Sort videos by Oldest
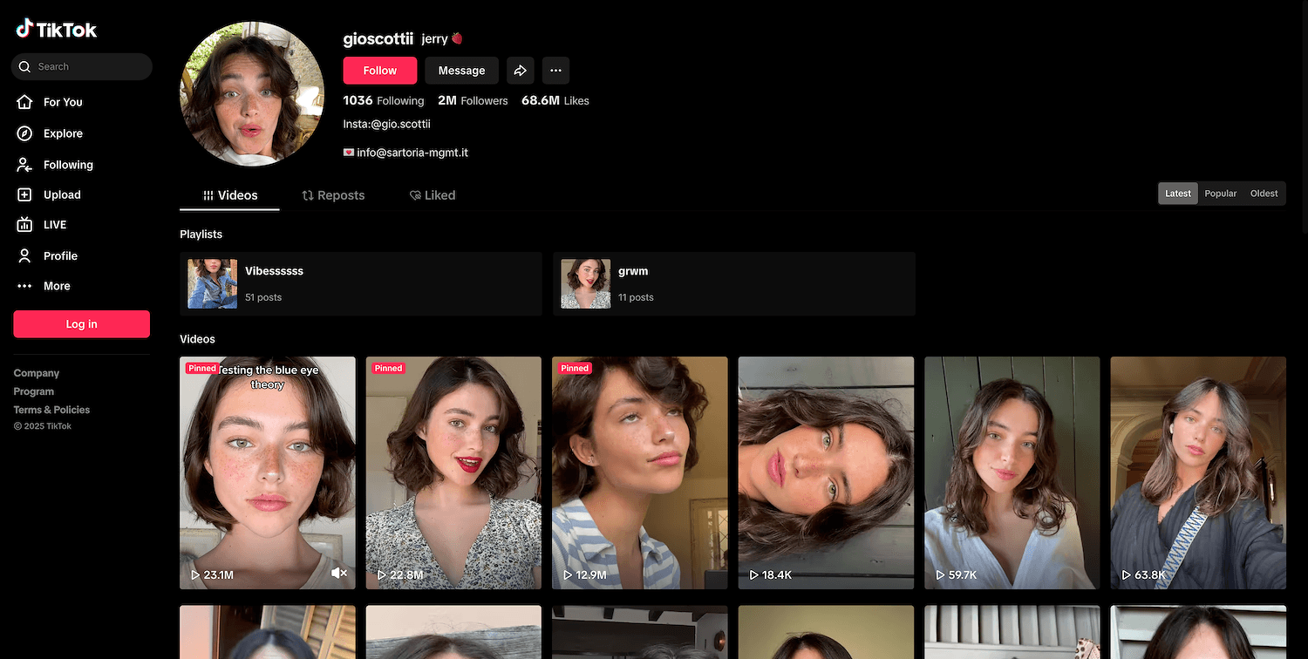Screen dimensions: 1308x659 1264,194
